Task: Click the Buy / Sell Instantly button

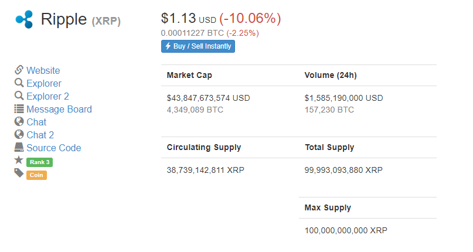Action: [198, 46]
